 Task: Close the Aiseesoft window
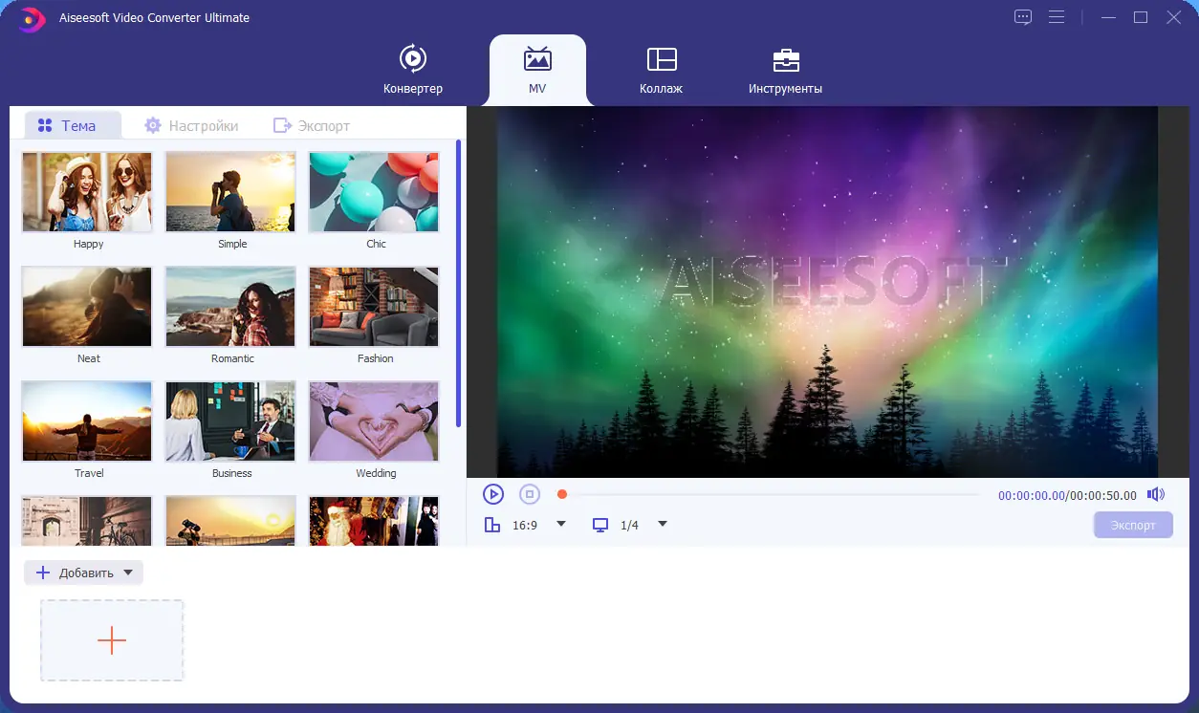point(1173,17)
